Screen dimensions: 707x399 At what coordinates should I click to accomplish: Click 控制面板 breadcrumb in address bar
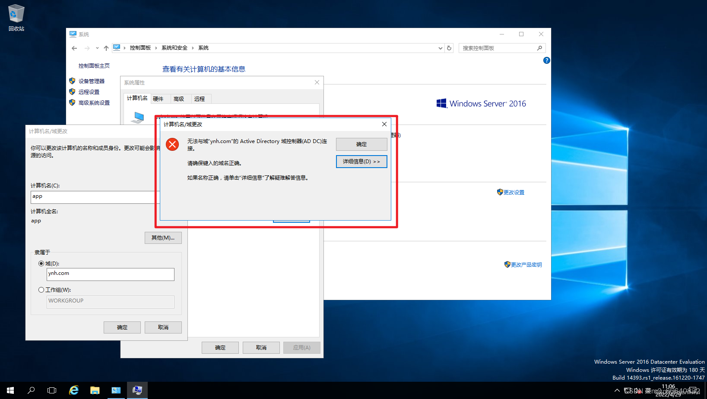[x=140, y=48]
